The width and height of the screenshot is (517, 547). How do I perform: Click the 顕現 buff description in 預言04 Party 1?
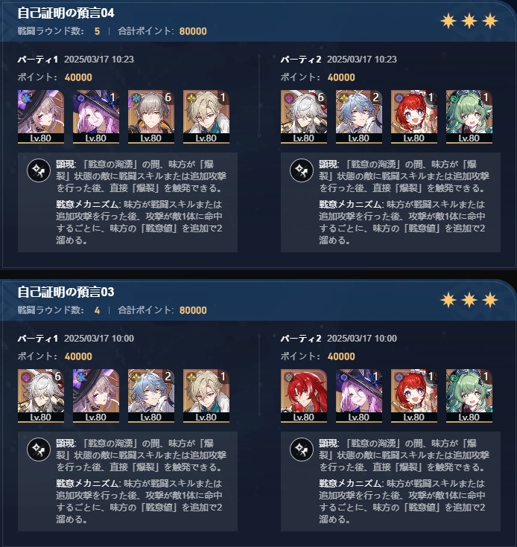[142, 176]
